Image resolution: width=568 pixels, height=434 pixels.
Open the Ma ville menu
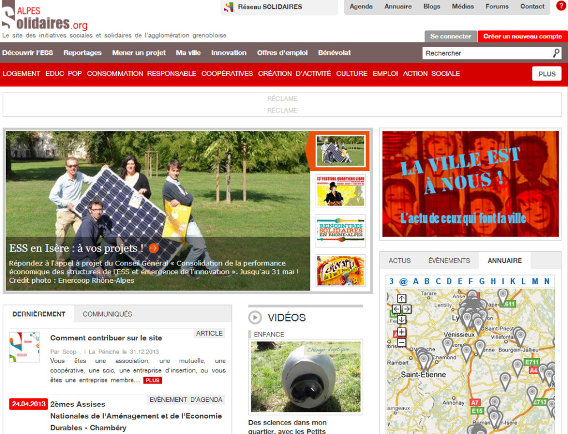tap(189, 53)
